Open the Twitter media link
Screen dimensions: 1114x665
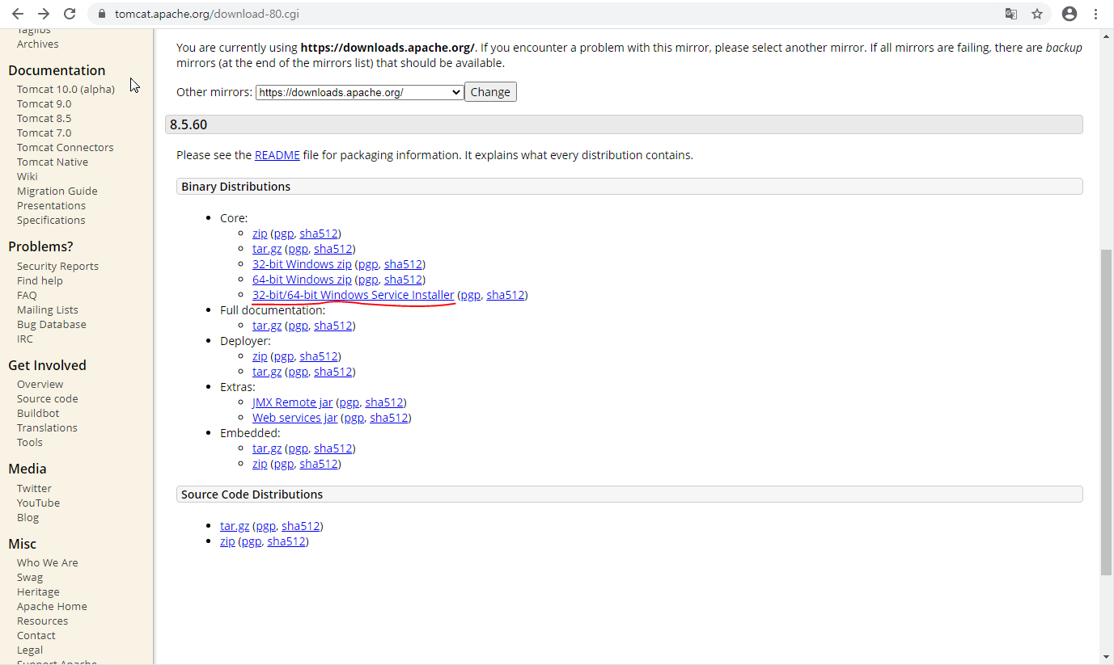[x=34, y=488]
